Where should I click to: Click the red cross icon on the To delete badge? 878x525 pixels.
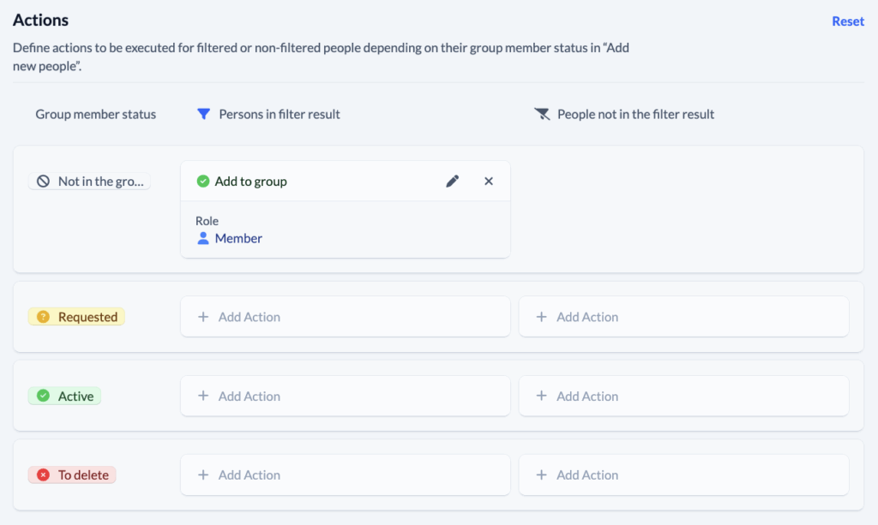click(45, 474)
